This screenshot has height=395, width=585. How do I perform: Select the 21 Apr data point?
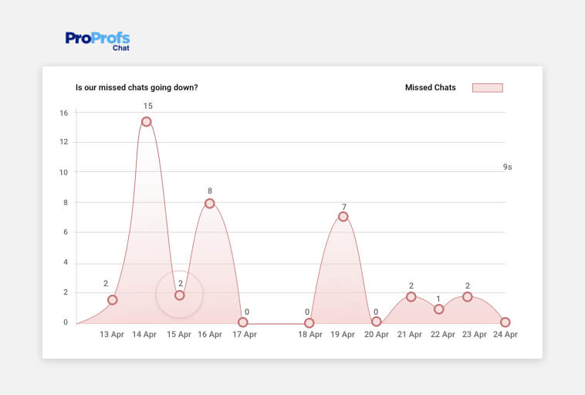[411, 297]
